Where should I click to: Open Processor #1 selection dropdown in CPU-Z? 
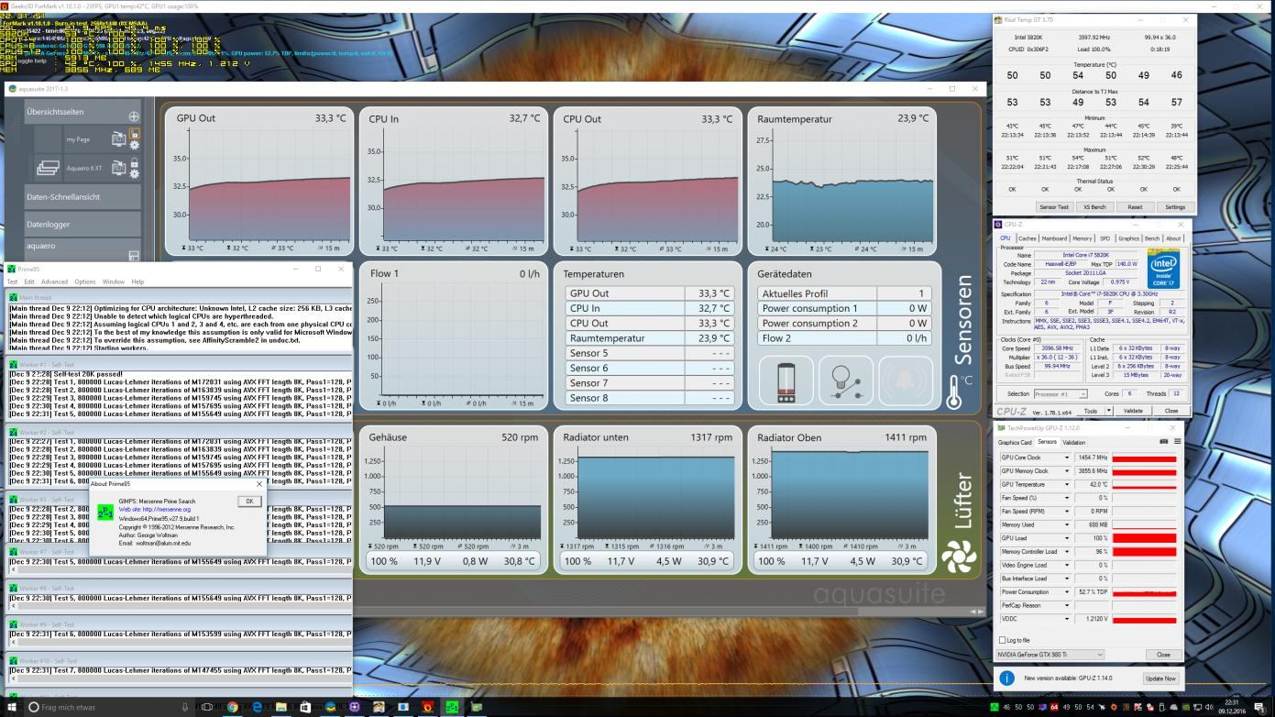[x=1060, y=393]
